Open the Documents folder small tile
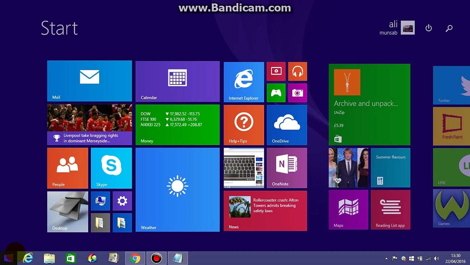Viewport: 470px width, 265px height. point(100,222)
